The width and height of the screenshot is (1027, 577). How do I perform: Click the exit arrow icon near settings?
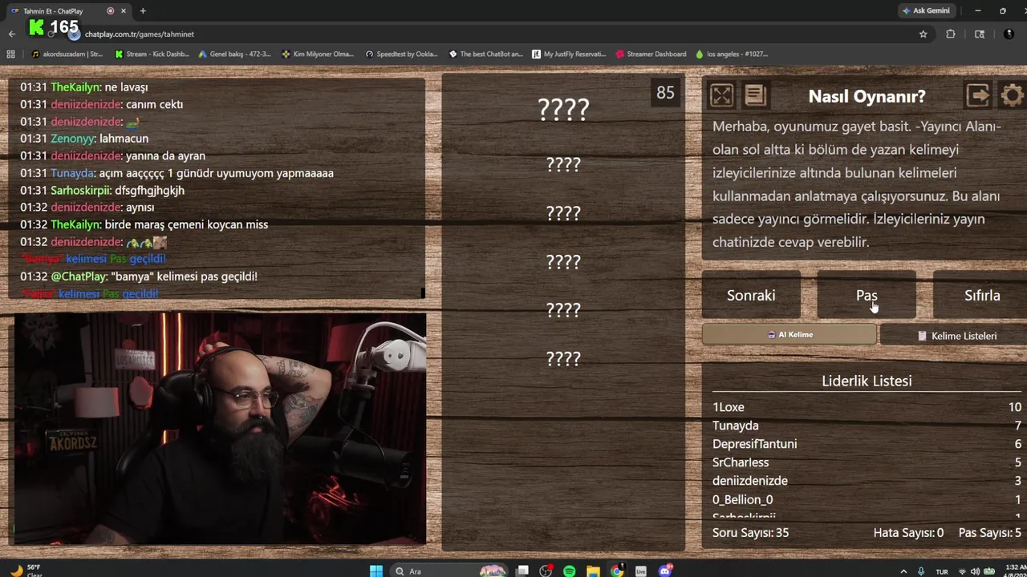[x=978, y=96]
